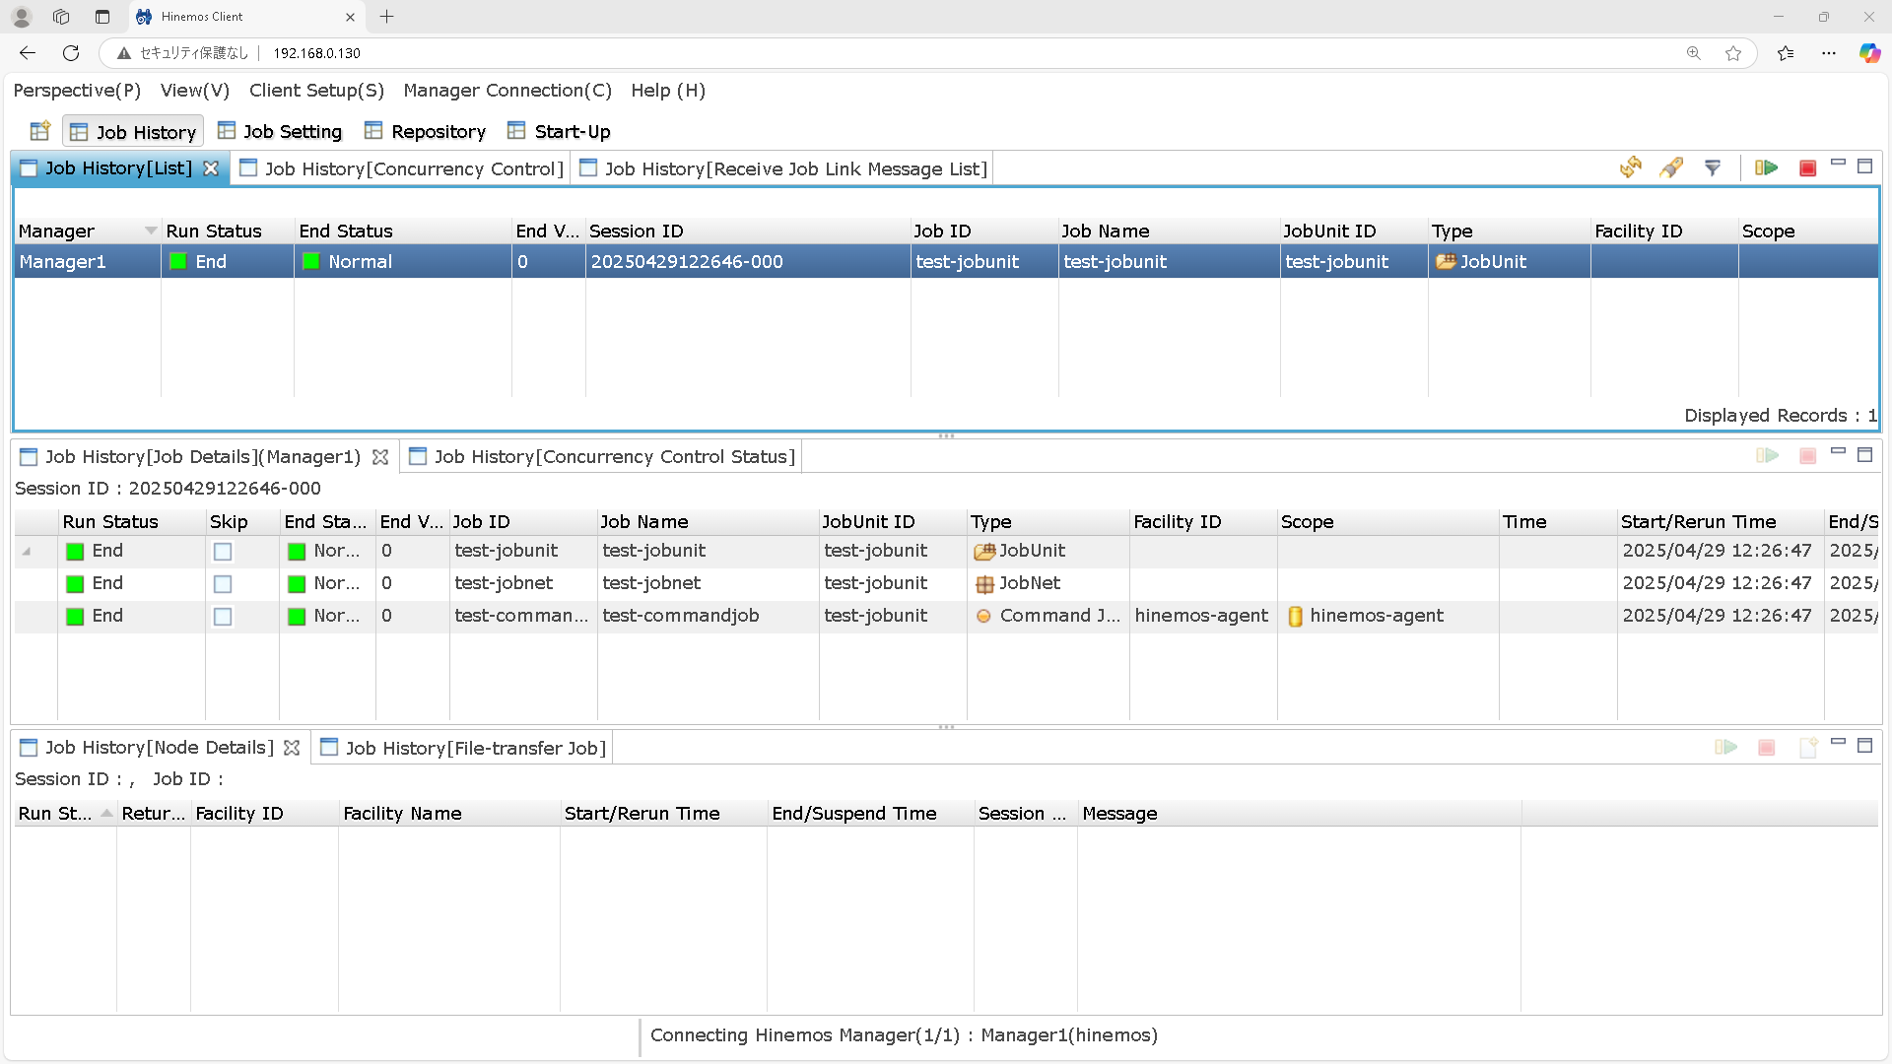Viewport: 1892px width, 1064px height.
Task: Toggle the Skip checkbox for test-jobunit row
Action: click(x=223, y=552)
